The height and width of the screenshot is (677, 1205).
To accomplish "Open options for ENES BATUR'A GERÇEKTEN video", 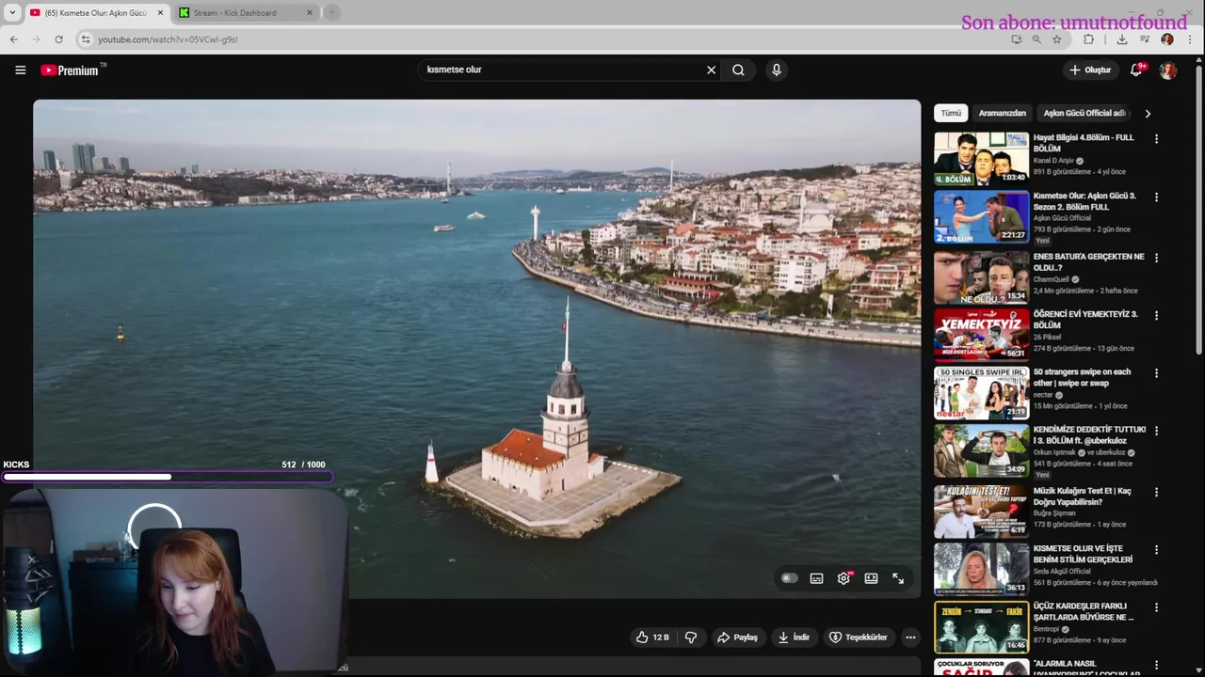I will point(1156,258).
